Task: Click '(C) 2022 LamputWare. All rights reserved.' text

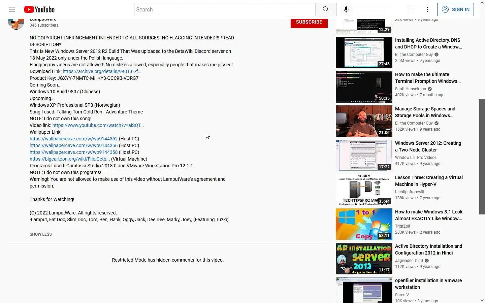Action: [x=73, y=213]
